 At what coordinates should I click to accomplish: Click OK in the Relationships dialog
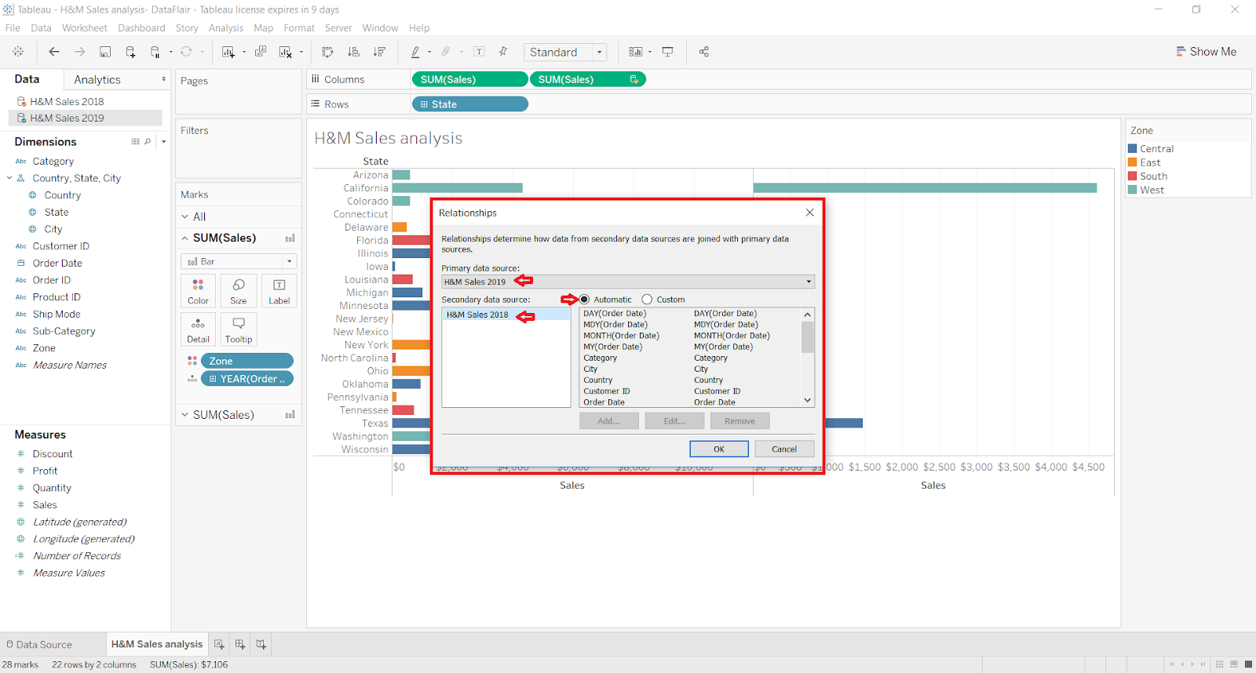tap(719, 449)
